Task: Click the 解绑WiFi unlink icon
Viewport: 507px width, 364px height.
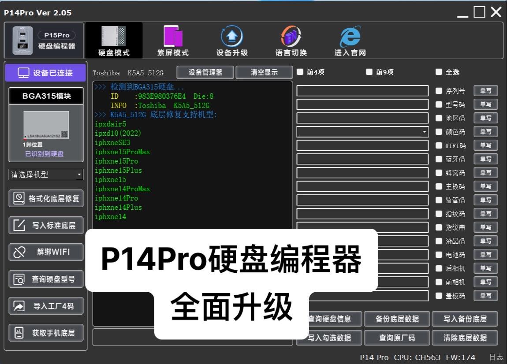Action: 19,252
